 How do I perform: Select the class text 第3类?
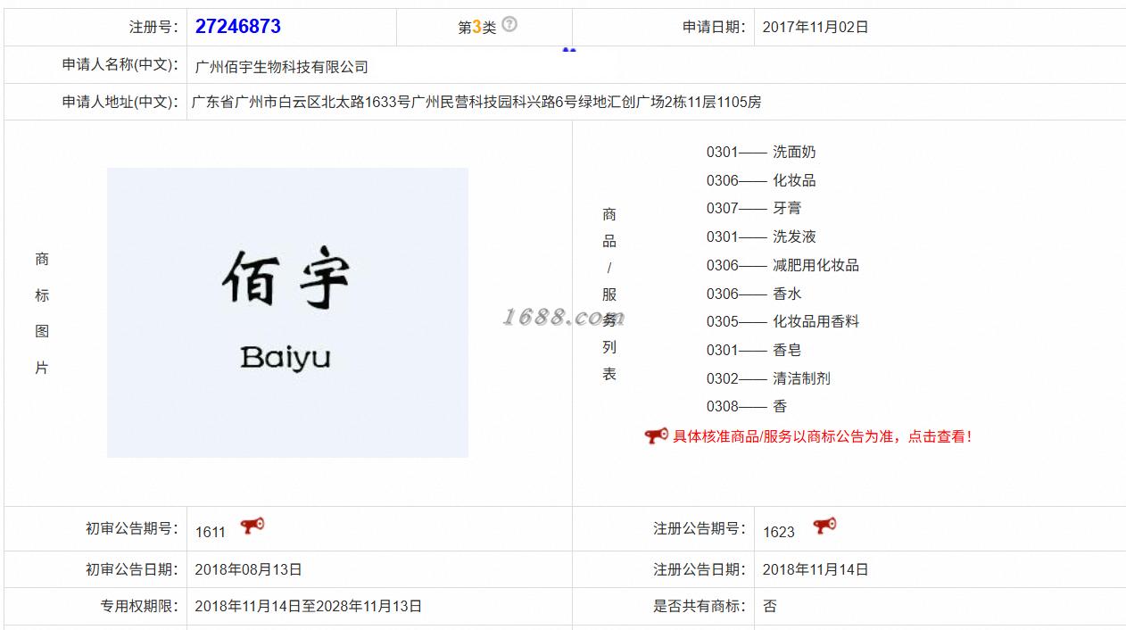pos(476,28)
